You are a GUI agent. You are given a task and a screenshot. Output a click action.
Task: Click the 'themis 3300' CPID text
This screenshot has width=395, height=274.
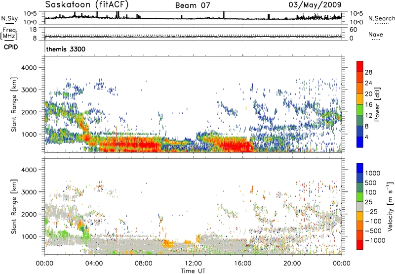pos(66,49)
